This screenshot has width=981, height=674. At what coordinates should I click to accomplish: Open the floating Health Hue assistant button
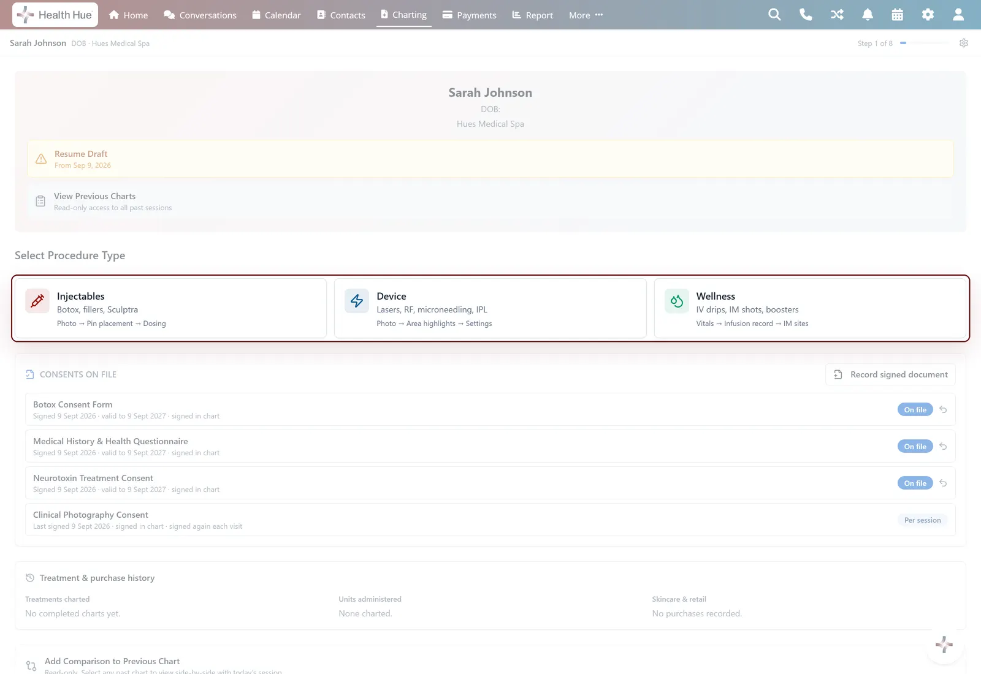pos(944,645)
